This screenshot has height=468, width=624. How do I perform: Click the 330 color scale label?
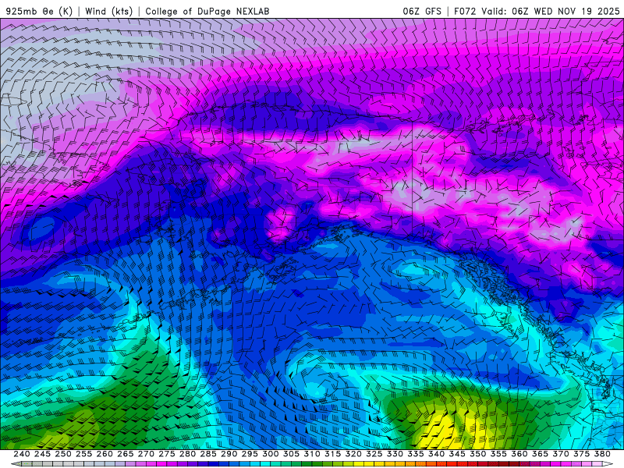(x=395, y=454)
